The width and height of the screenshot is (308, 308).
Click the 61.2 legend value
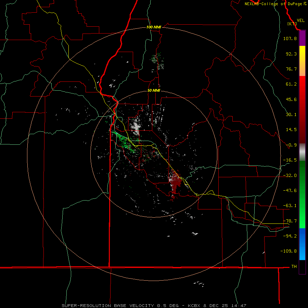(291, 84)
